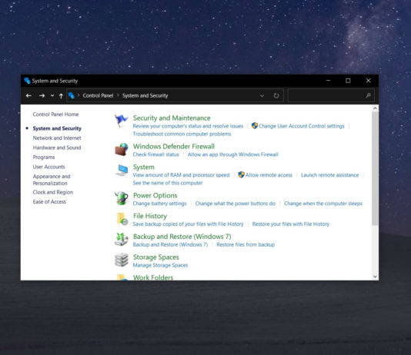Click Change what the power buttons do
The height and width of the screenshot is (355, 411).
(235, 204)
